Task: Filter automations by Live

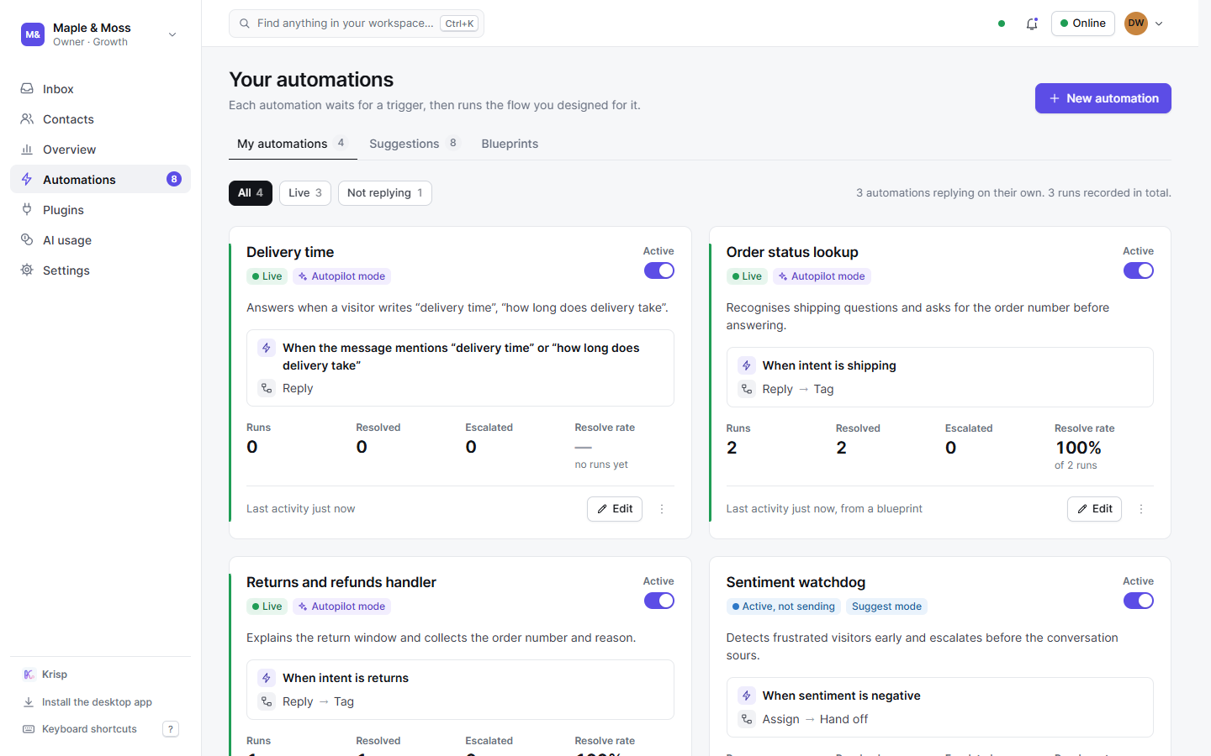Action: [305, 193]
